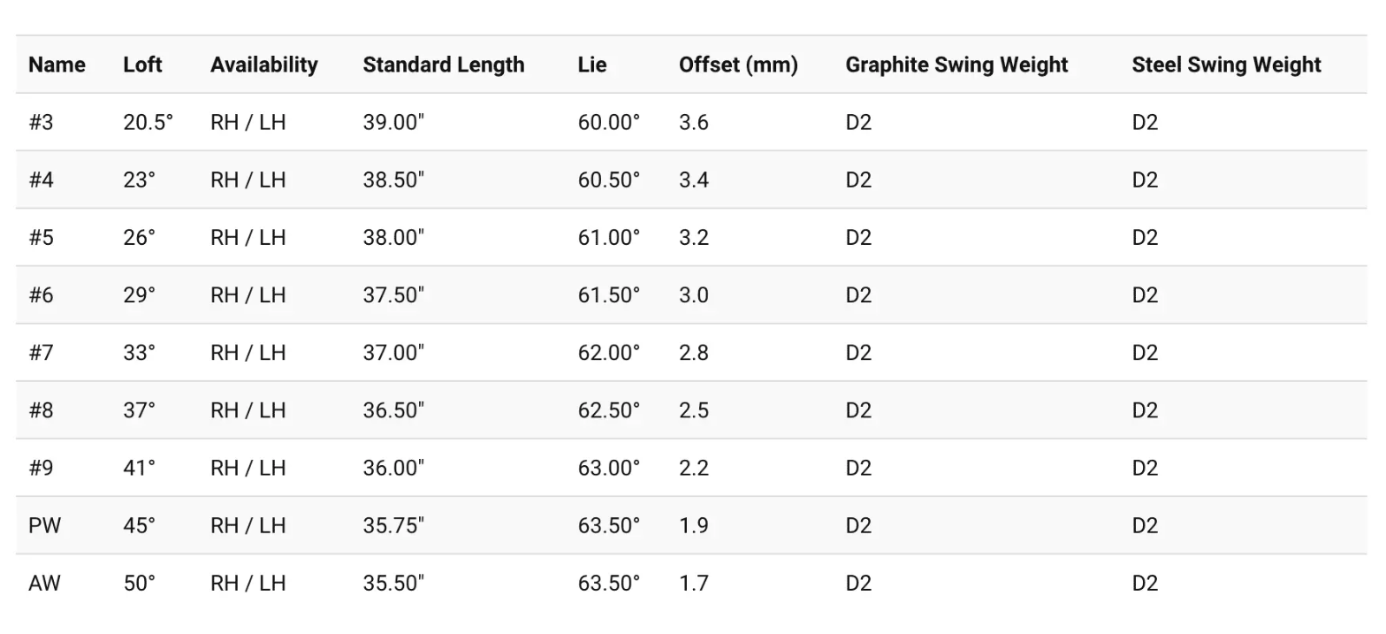Click the Offset (mm) header

coord(738,65)
